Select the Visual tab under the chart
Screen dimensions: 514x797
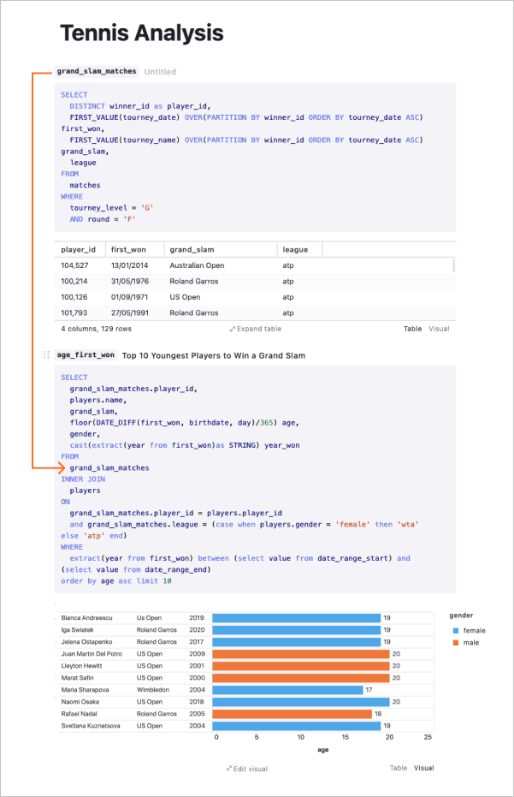pos(423,768)
